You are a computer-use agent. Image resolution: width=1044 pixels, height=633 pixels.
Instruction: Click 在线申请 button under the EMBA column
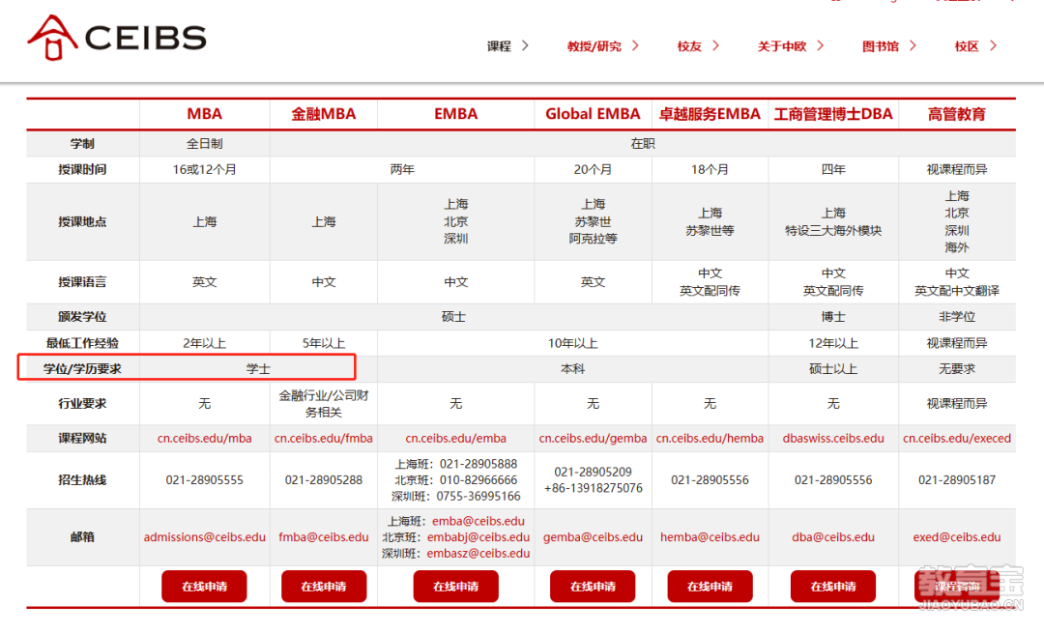pos(456,587)
